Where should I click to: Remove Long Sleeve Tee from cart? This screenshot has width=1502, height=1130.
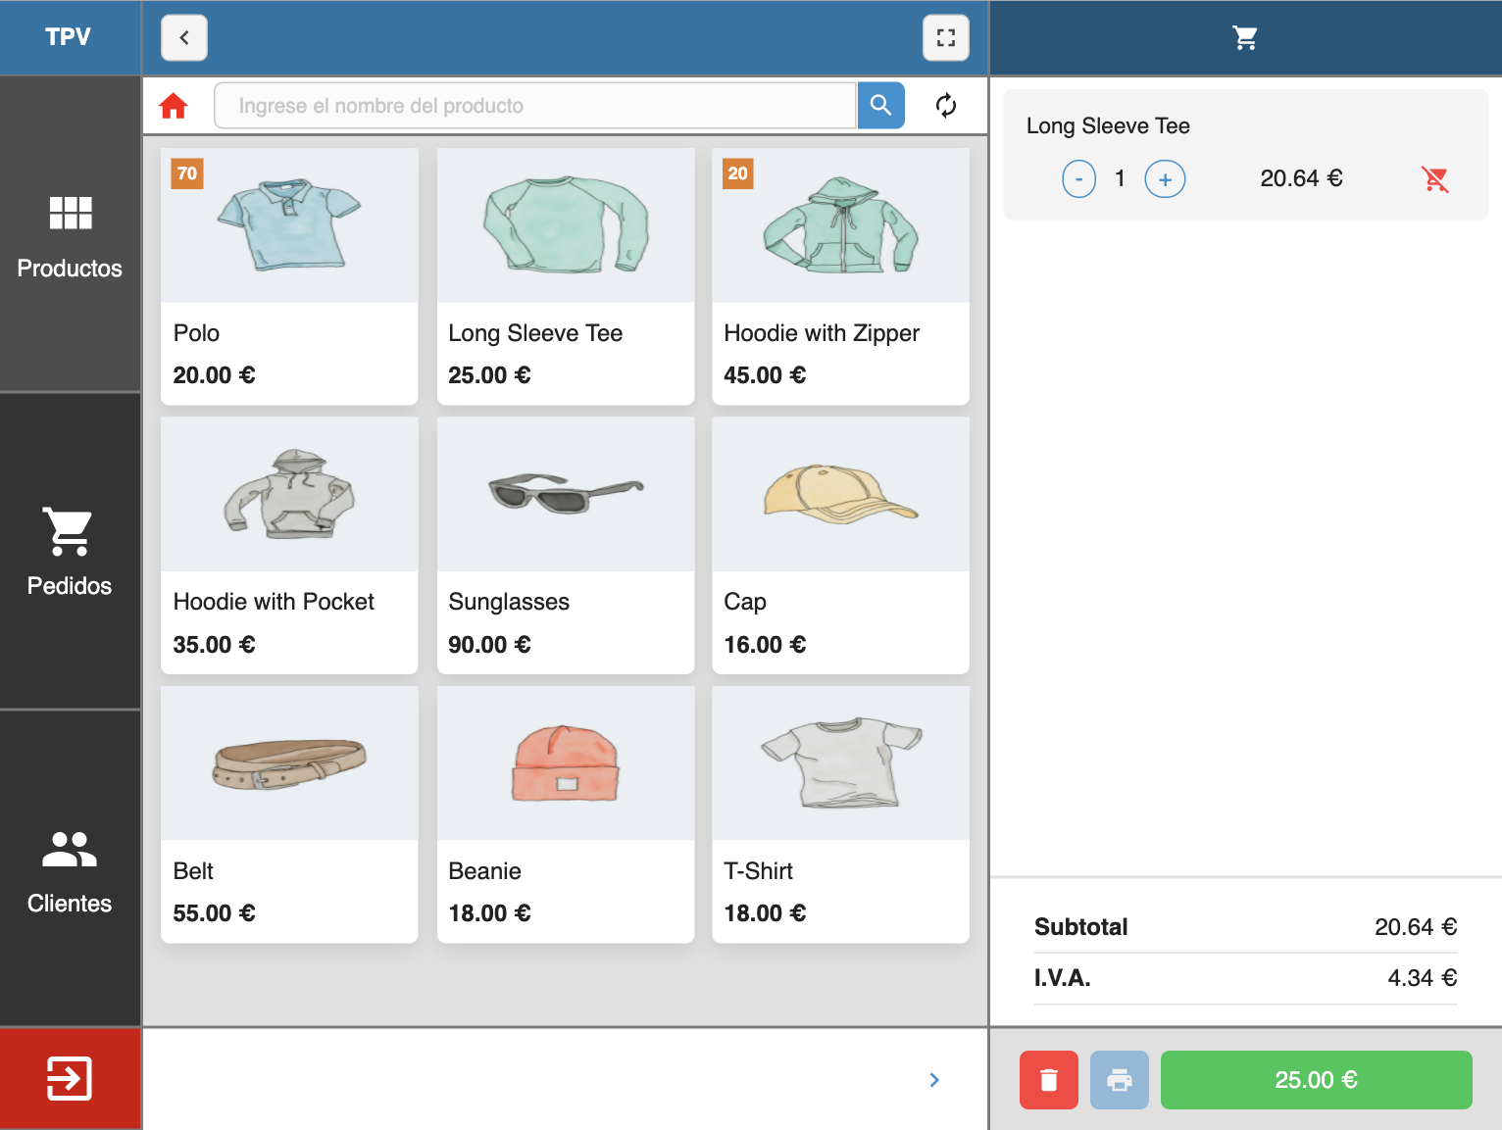click(x=1434, y=179)
